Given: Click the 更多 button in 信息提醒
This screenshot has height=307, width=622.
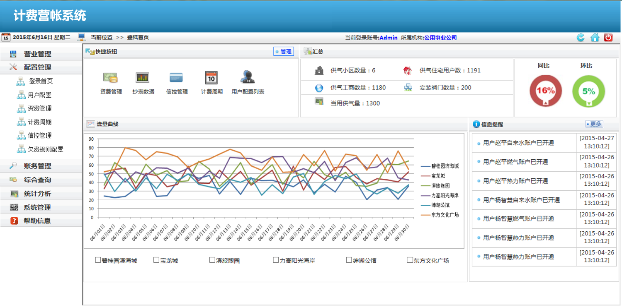Looking at the screenshot, I should coord(594,124).
